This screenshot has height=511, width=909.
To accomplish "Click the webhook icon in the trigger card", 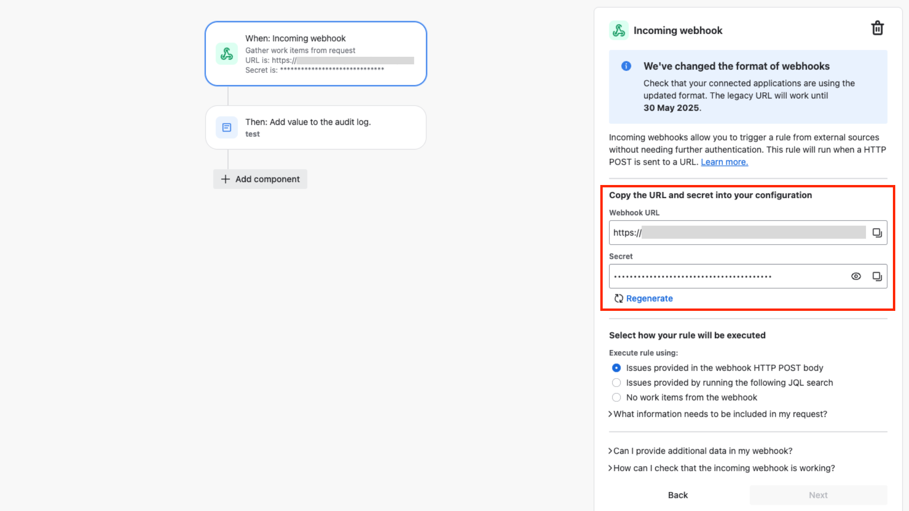I will 227,54.
